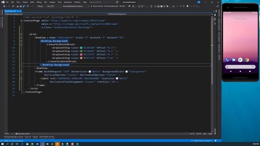The image size is (260, 146).
Task: Tap the Chrome icon on emulator
Action: [247, 60]
